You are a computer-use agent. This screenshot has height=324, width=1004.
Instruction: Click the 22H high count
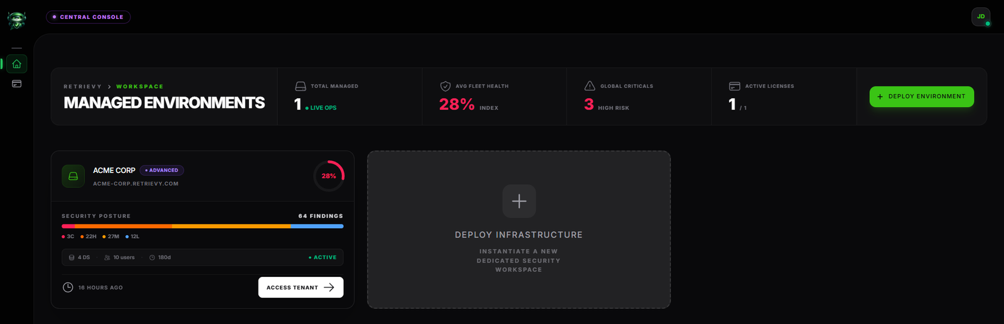click(88, 237)
